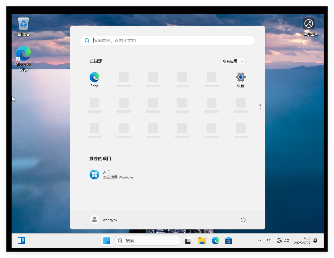Viewport: 334px width, 258px height.
Task: Focus the Start menu search field
Action: (x=167, y=41)
